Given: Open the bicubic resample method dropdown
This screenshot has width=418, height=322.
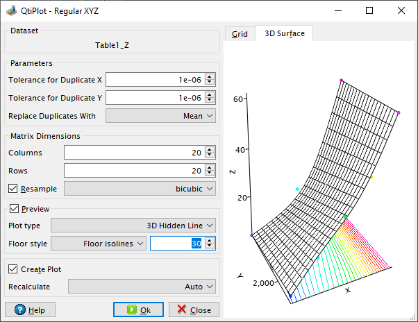Looking at the screenshot, I should (x=140, y=189).
